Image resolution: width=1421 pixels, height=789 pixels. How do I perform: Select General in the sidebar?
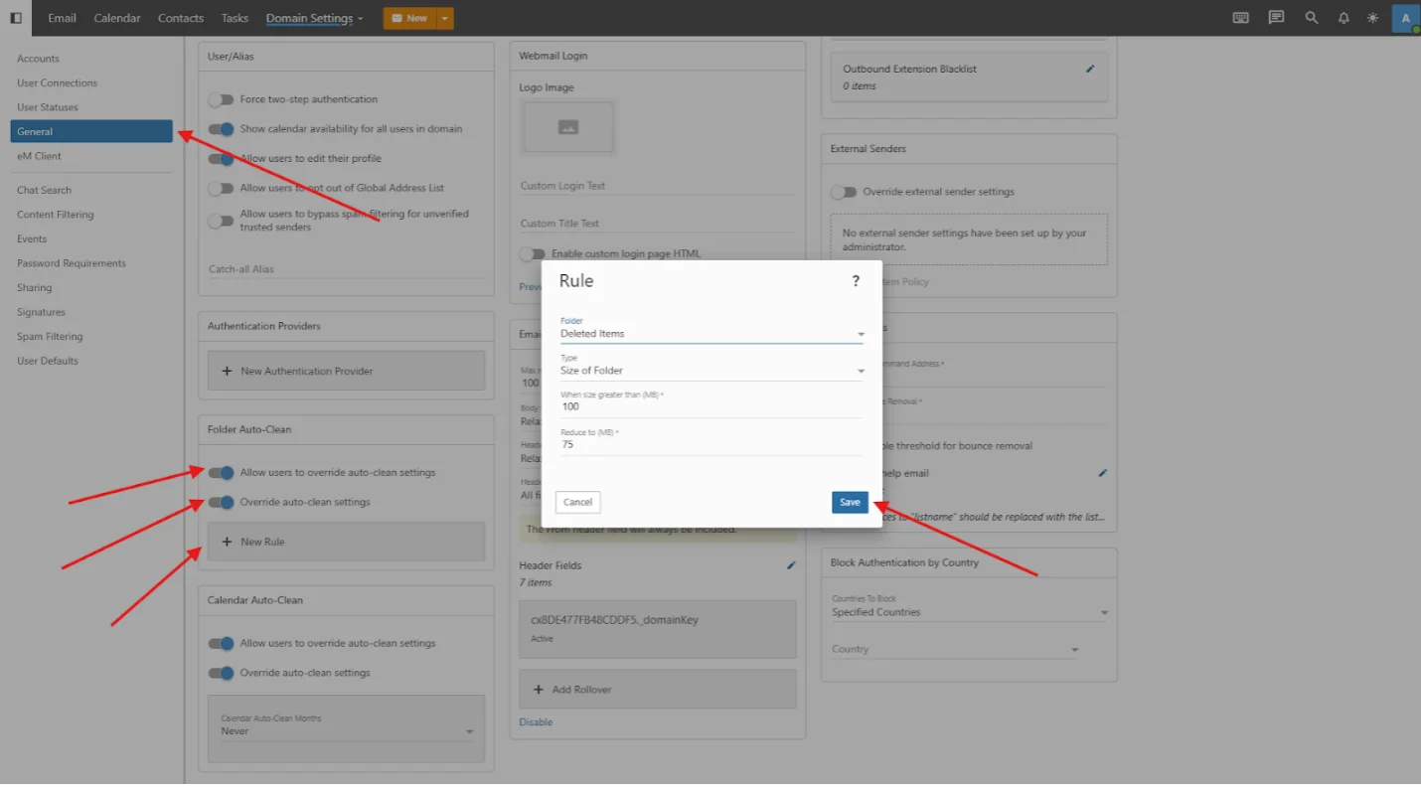(91, 131)
